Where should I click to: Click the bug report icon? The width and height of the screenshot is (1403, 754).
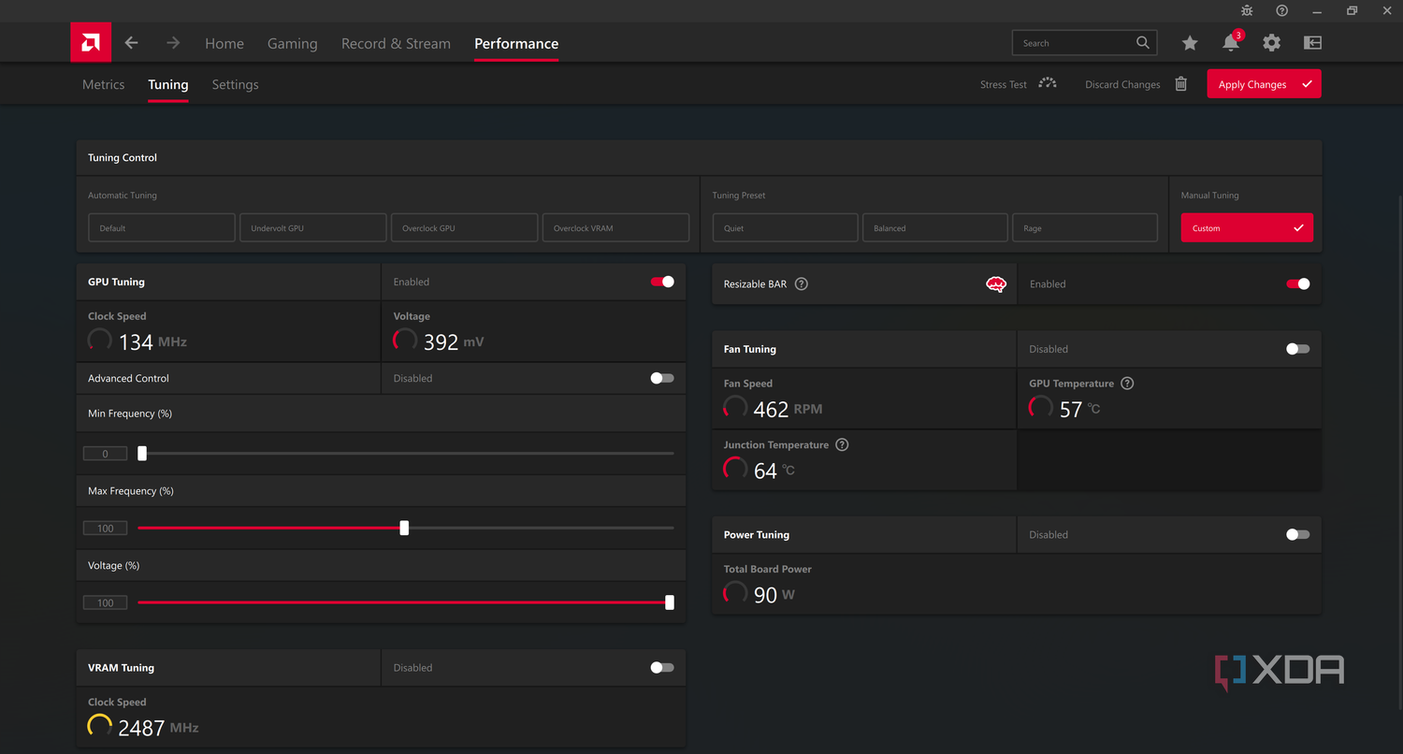(1247, 10)
